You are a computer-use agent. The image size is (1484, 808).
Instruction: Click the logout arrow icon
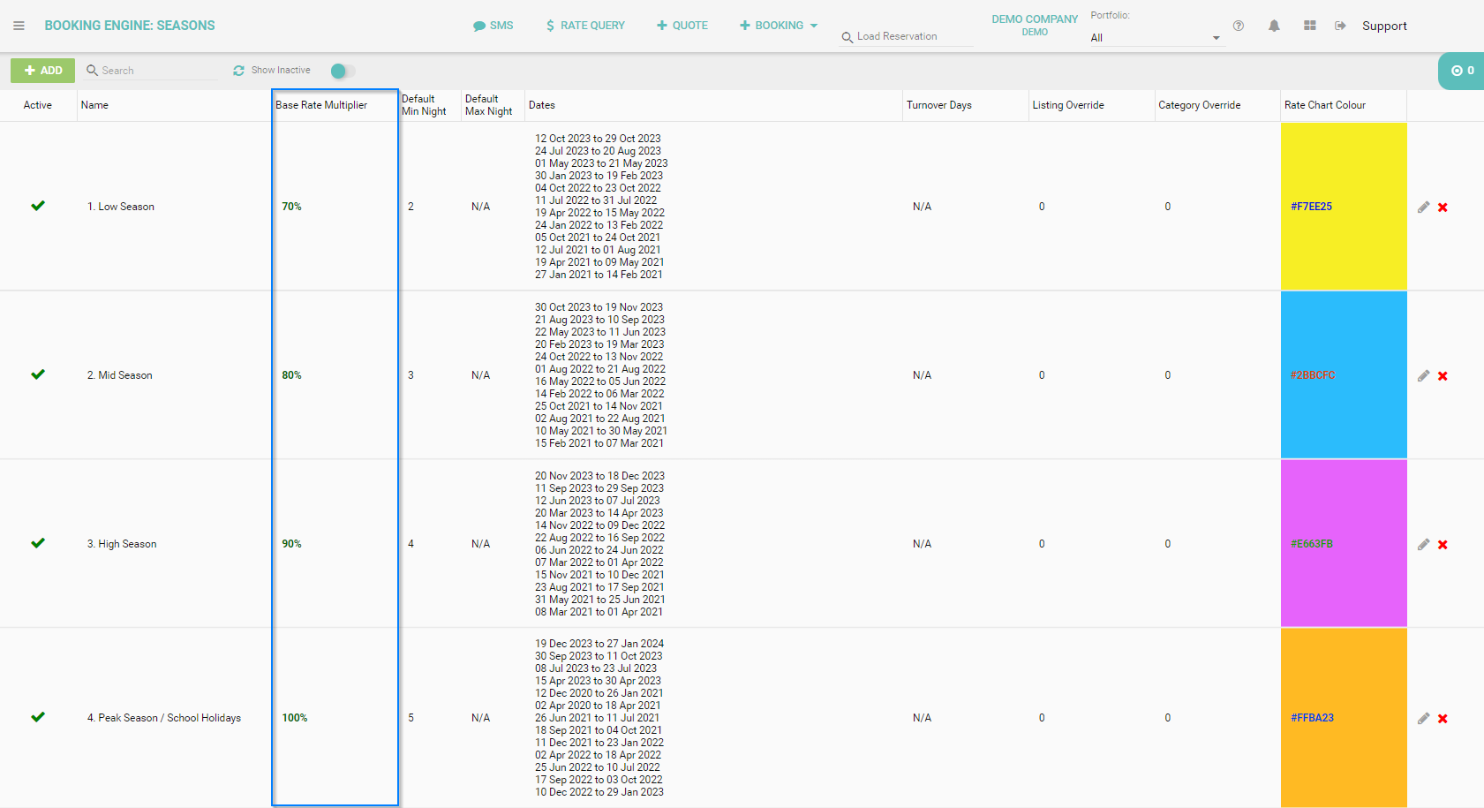tap(1340, 26)
